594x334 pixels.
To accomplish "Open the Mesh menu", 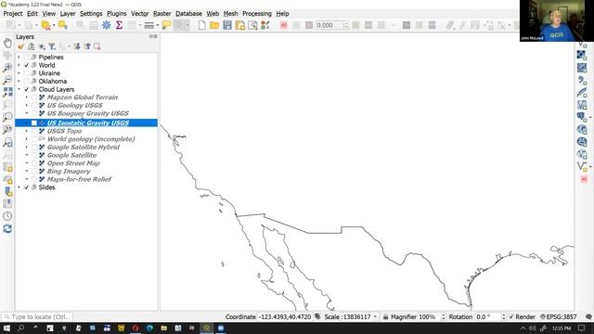I will [231, 14].
